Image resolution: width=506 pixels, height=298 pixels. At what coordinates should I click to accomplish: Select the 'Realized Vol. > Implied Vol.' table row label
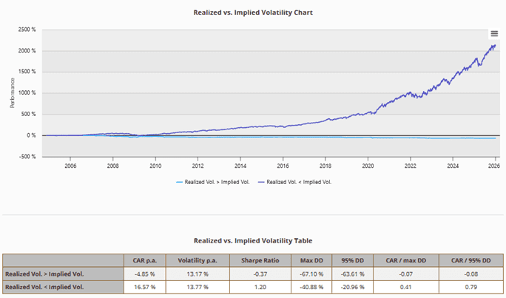pyautogui.click(x=46, y=274)
